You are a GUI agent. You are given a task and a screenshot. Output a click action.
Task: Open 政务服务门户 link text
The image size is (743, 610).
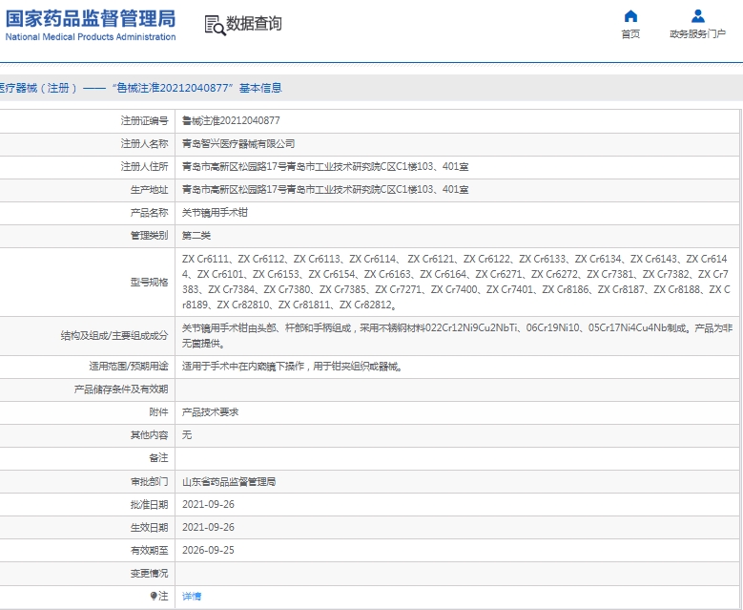tap(697, 33)
